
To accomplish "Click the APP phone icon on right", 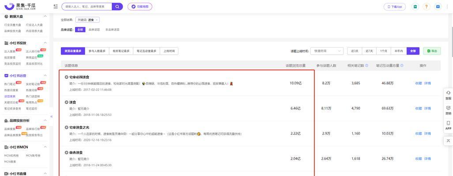I will point(449,123).
